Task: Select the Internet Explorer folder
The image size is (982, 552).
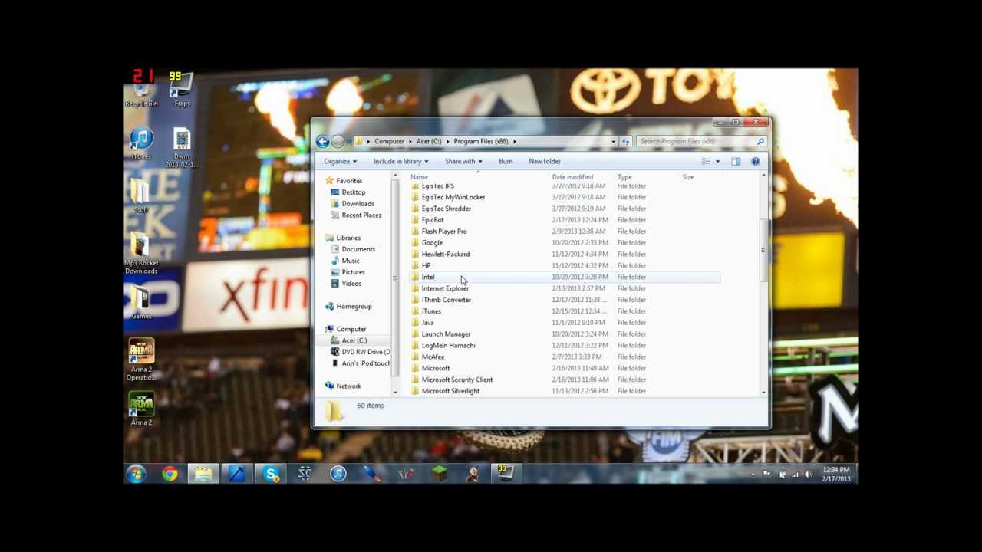Action: (445, 288)
